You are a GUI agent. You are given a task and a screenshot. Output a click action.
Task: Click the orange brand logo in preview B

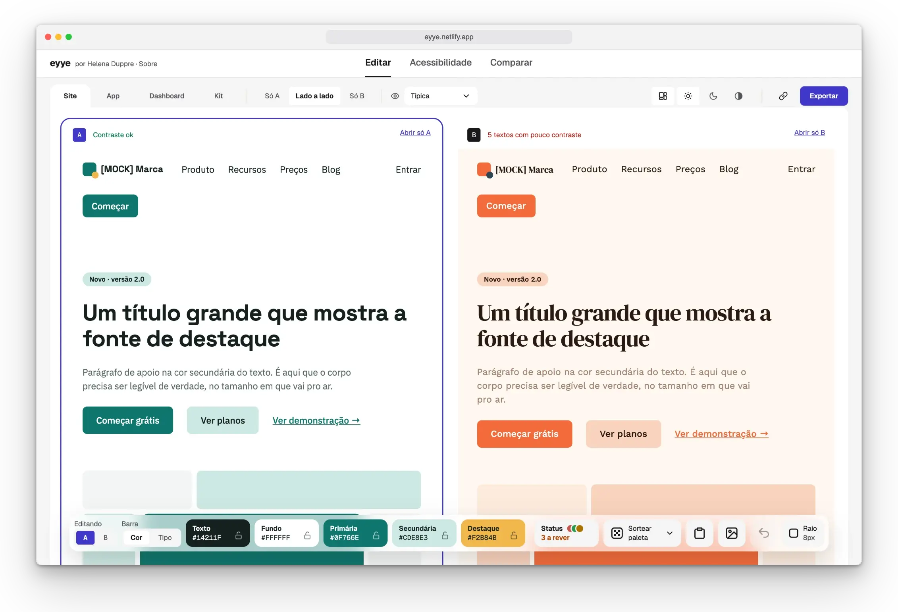tap(485, 170)
